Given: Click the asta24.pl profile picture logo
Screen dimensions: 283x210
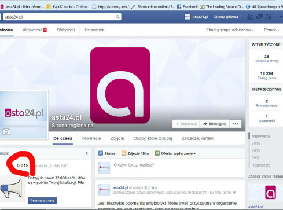Looking at the screenshot, I should 24,113.
